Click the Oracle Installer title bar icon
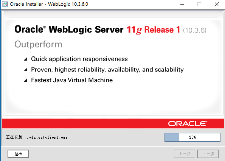The width and height of the screenshot is (225, 161). pyautogui.click(x=5, y=4)
